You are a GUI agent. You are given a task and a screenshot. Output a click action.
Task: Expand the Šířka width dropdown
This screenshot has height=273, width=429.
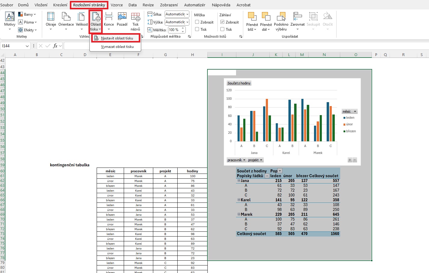(187, 14)
